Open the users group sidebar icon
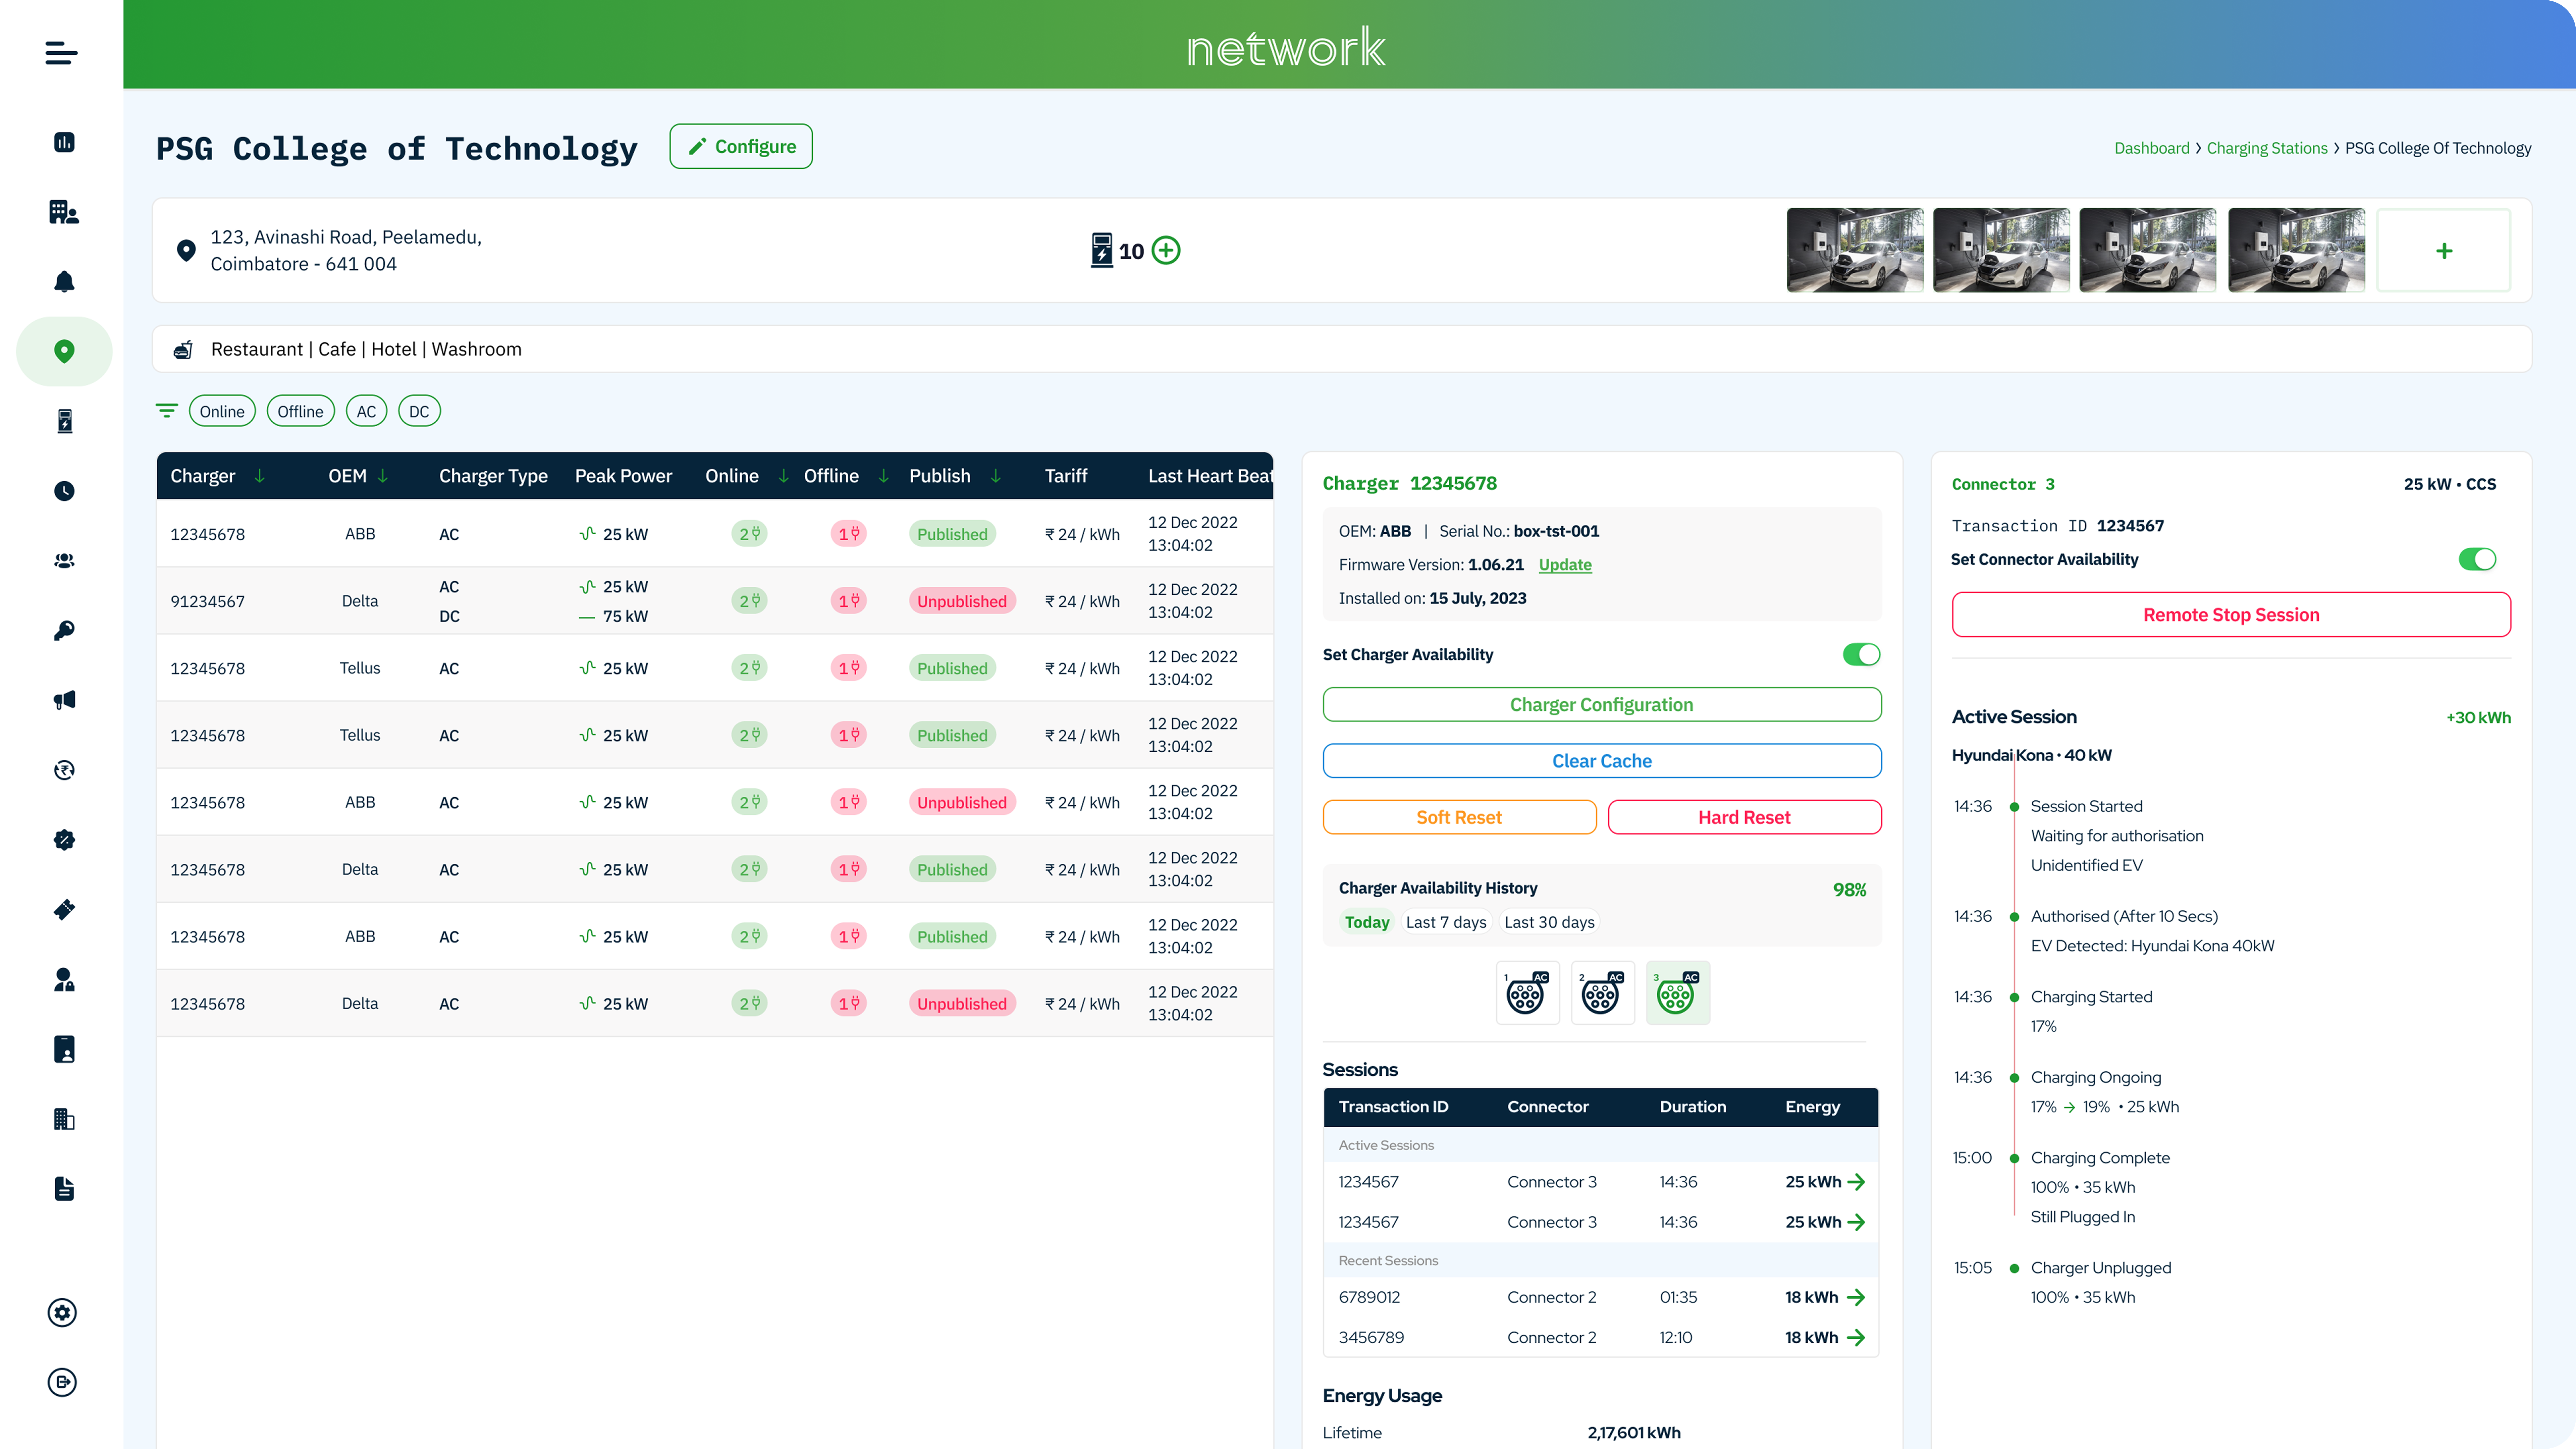This screenshot has height=1449, width=2576. tap(64, 561)
